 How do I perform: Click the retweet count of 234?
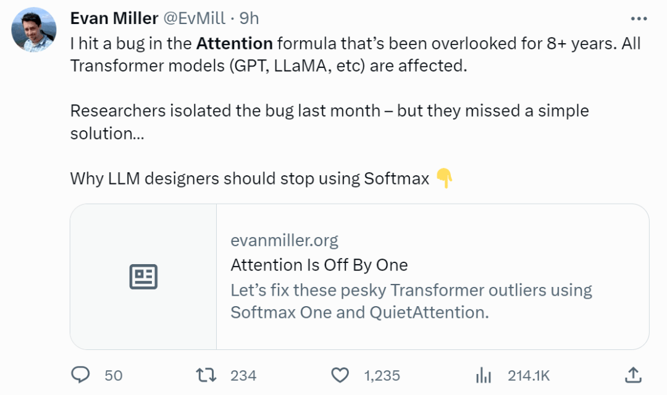click(x=241, y=375)
